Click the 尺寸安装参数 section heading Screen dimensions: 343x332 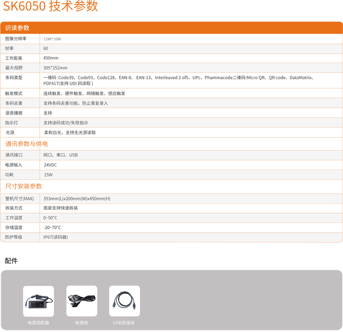(24, 186)
